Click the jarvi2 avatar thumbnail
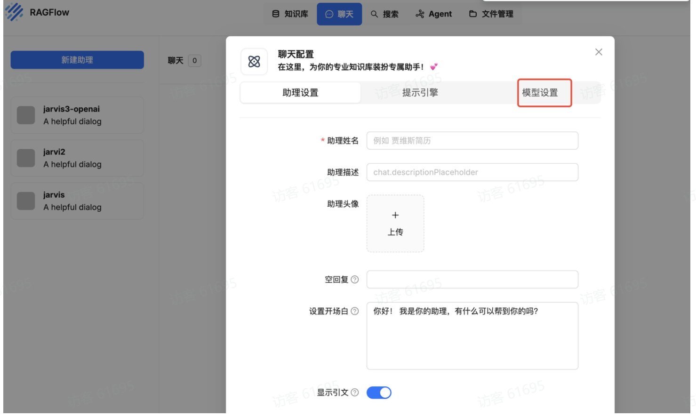The height and width of the screenshot is (417, 696). click(26, 158)
